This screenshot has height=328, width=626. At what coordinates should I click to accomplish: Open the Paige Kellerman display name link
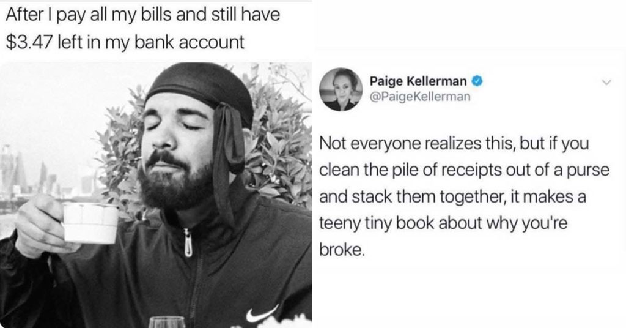(x=418, y=81)
